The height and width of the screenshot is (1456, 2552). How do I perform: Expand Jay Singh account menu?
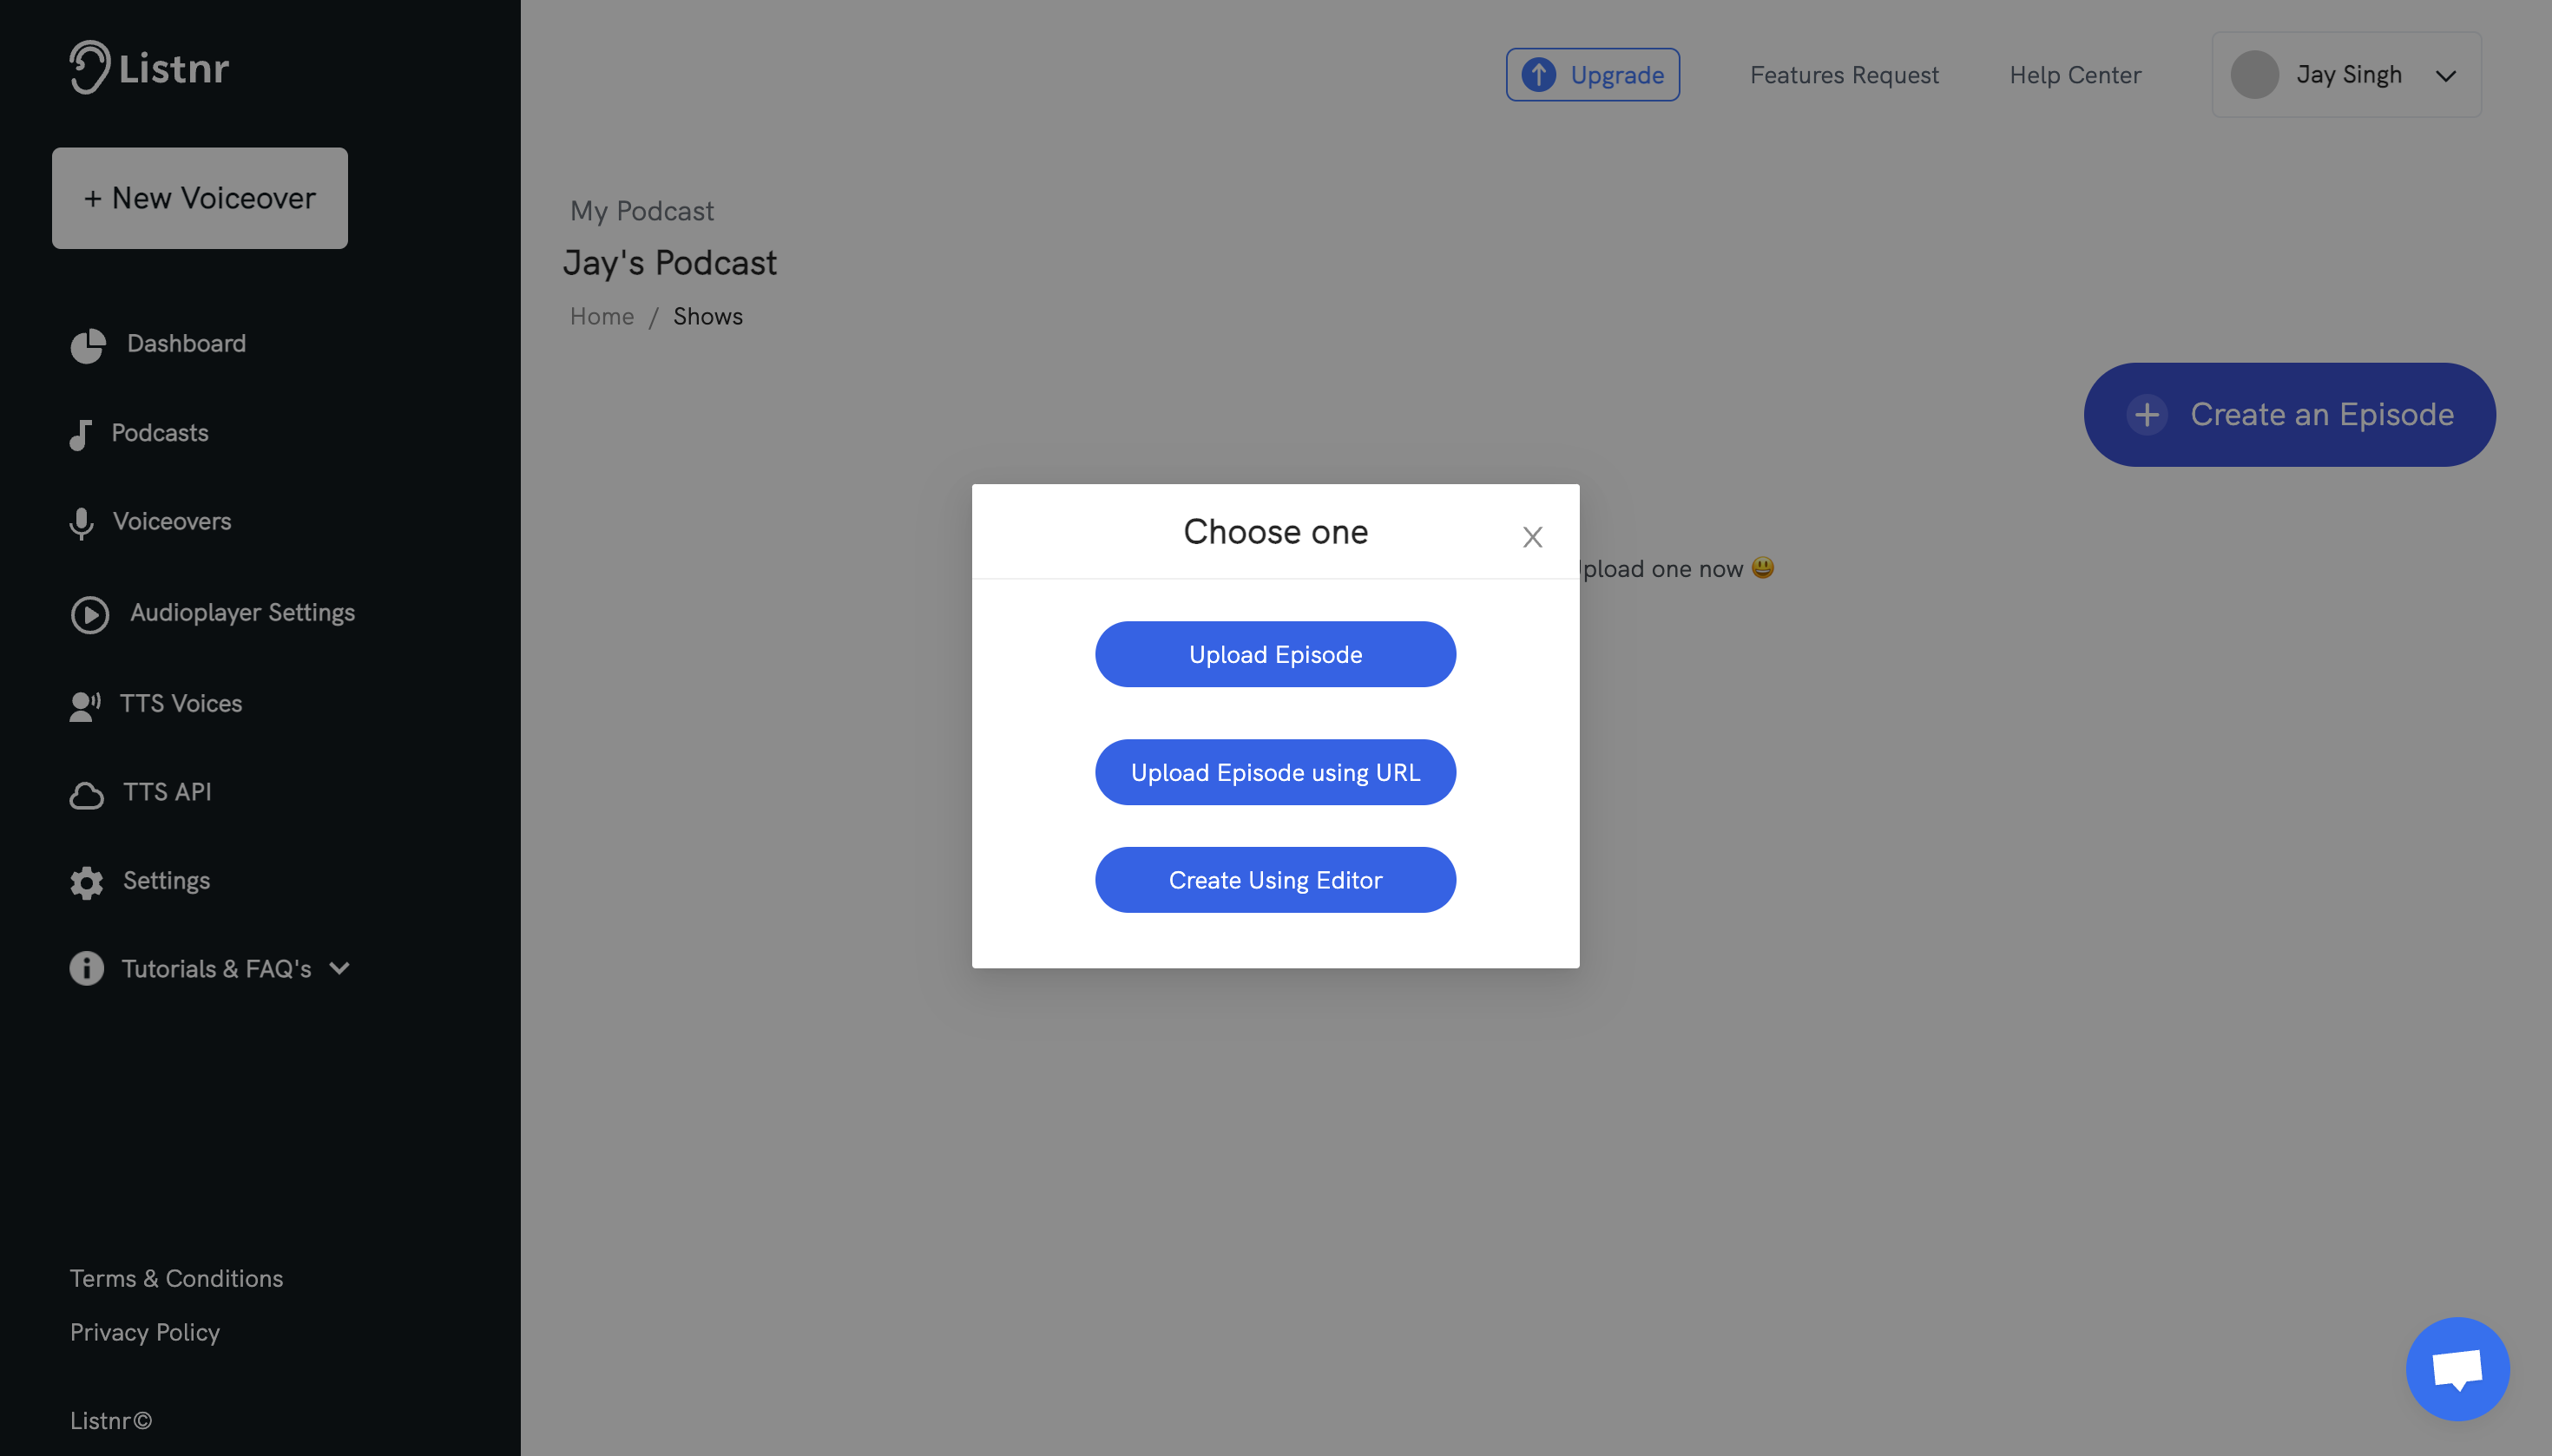click(x=2449, y=74)
